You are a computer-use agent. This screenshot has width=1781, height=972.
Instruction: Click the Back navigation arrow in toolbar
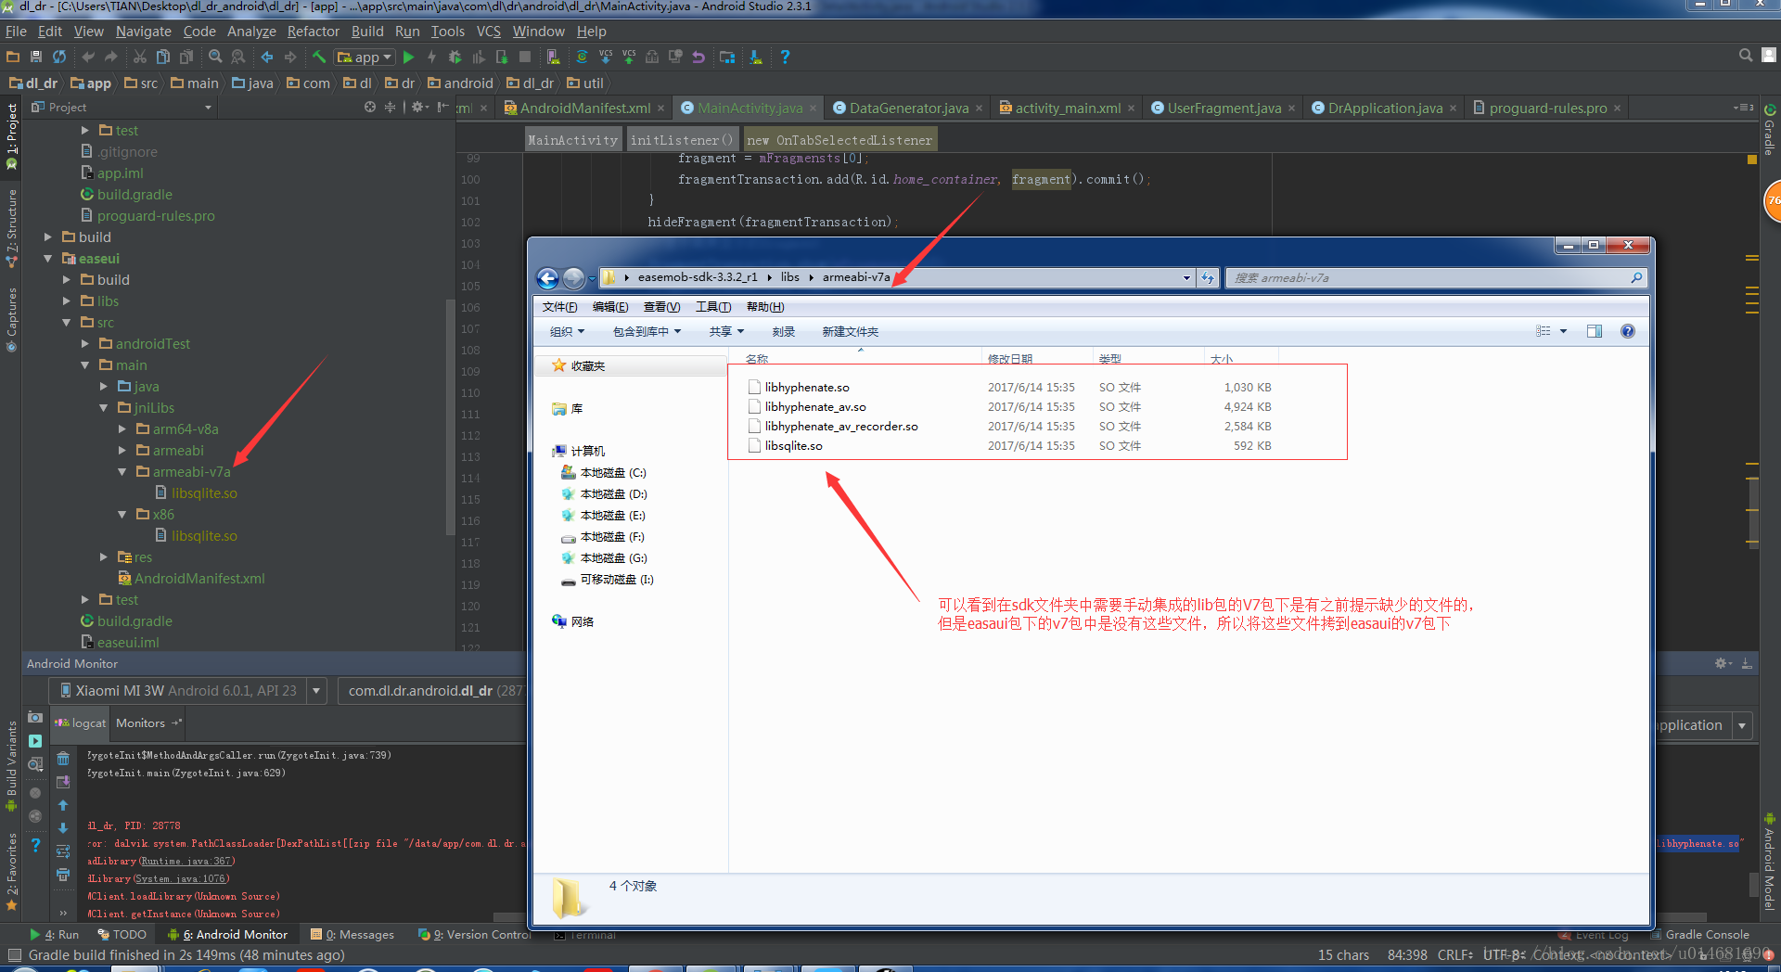pyautogui.click(x=267, y=57)
